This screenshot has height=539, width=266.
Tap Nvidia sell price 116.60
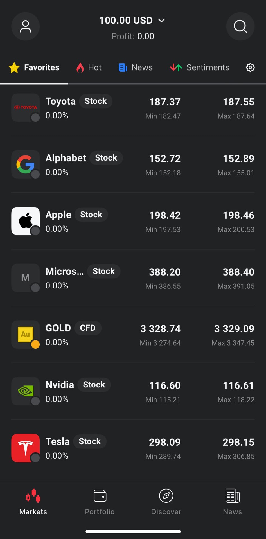click(x=164, y=385)
